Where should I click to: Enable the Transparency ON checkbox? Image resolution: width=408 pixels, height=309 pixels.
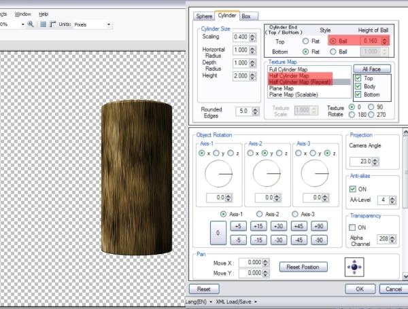pyautogui.click(x=352, y=227)
